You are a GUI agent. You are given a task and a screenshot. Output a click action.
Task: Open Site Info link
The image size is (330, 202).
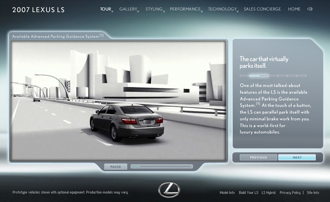[313, 193]
